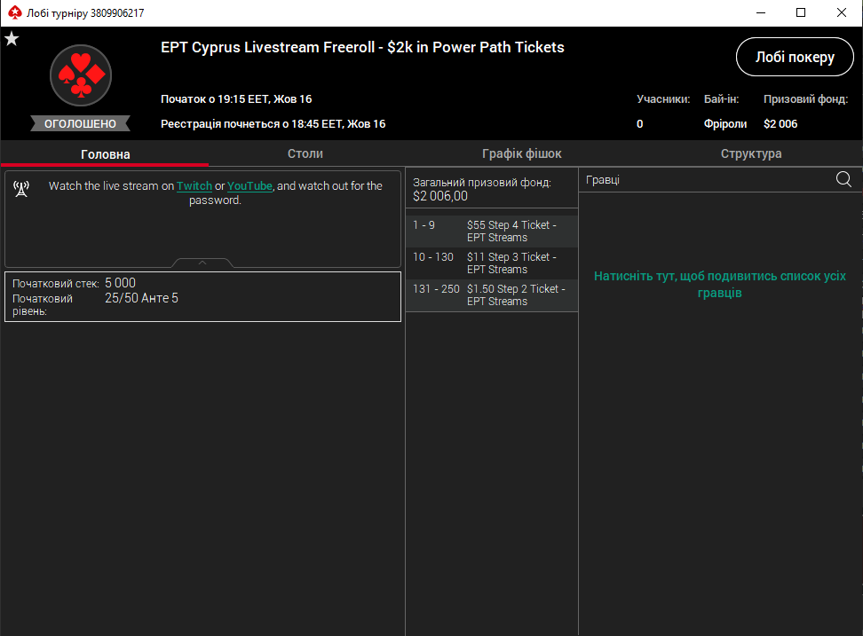Close the tournament lobby window

click(x=842, y=12)
